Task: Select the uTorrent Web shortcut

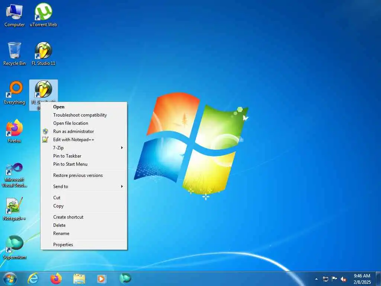Action: (x=43, y=15)
